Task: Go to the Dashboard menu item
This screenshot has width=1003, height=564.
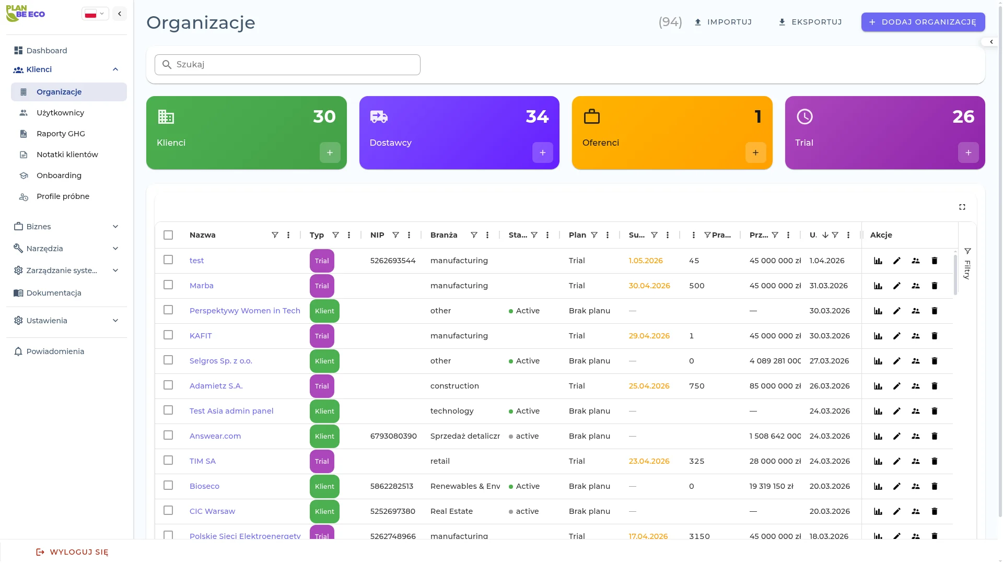Action: pos(46,51)
